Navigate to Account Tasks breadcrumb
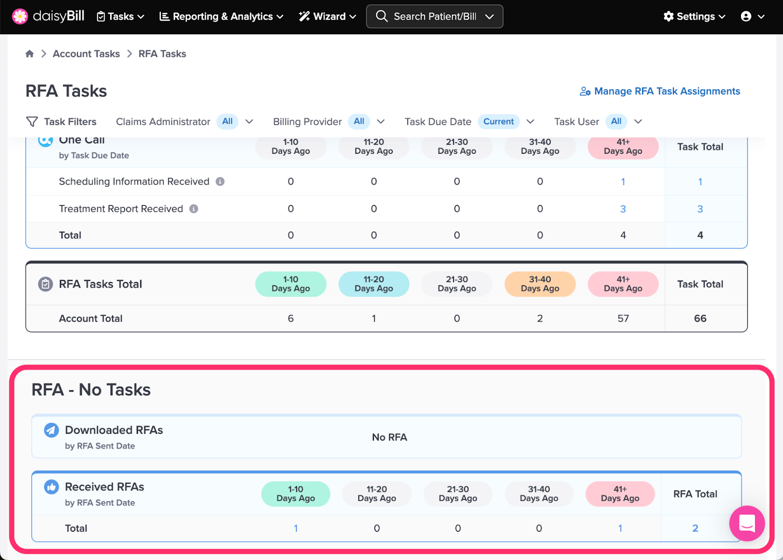The height and width of the screenshot is (560, 783). tap(86, 54)
